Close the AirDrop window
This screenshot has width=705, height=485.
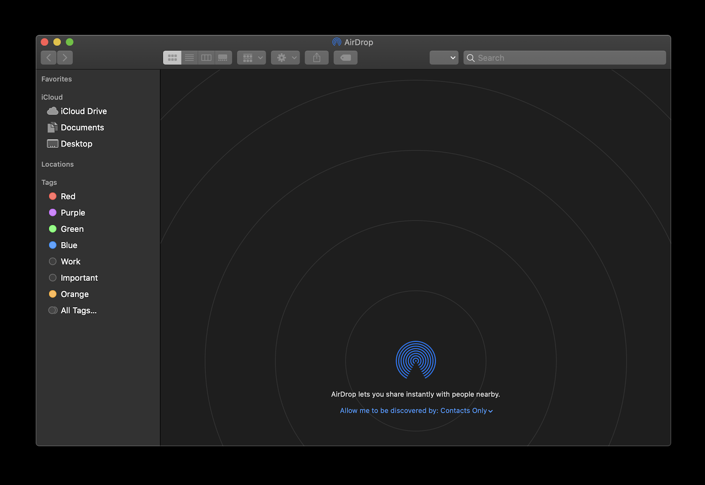(x=45, y=42)
